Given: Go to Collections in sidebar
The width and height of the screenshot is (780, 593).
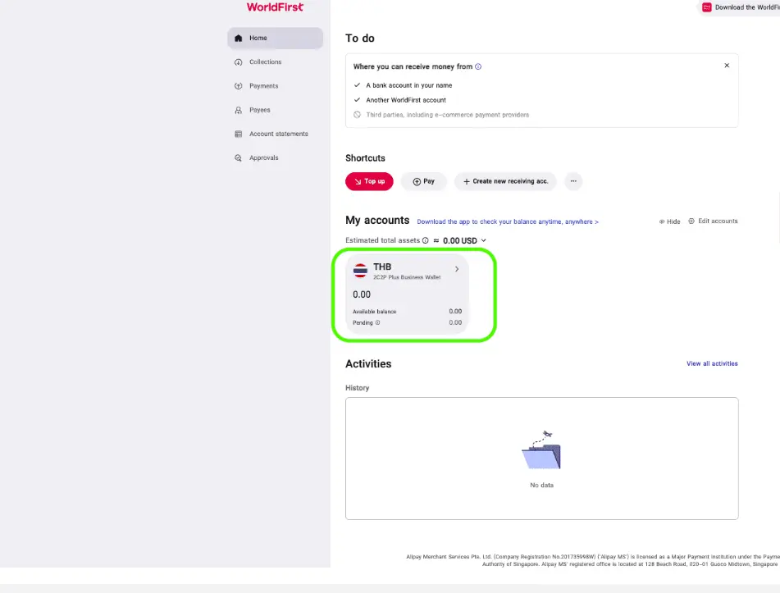Looking at the screenshot, I should [265, 62].
